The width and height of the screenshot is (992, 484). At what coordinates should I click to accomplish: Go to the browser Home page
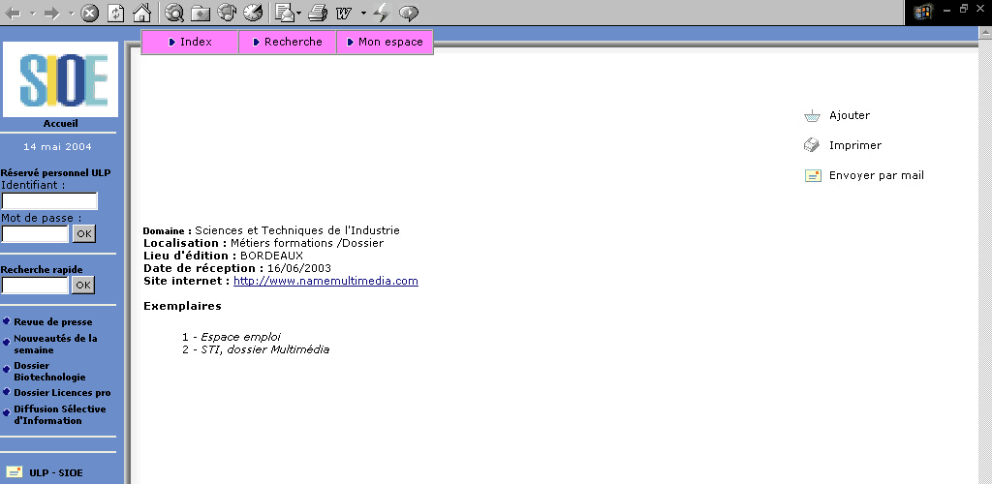(x=141, y=13)
